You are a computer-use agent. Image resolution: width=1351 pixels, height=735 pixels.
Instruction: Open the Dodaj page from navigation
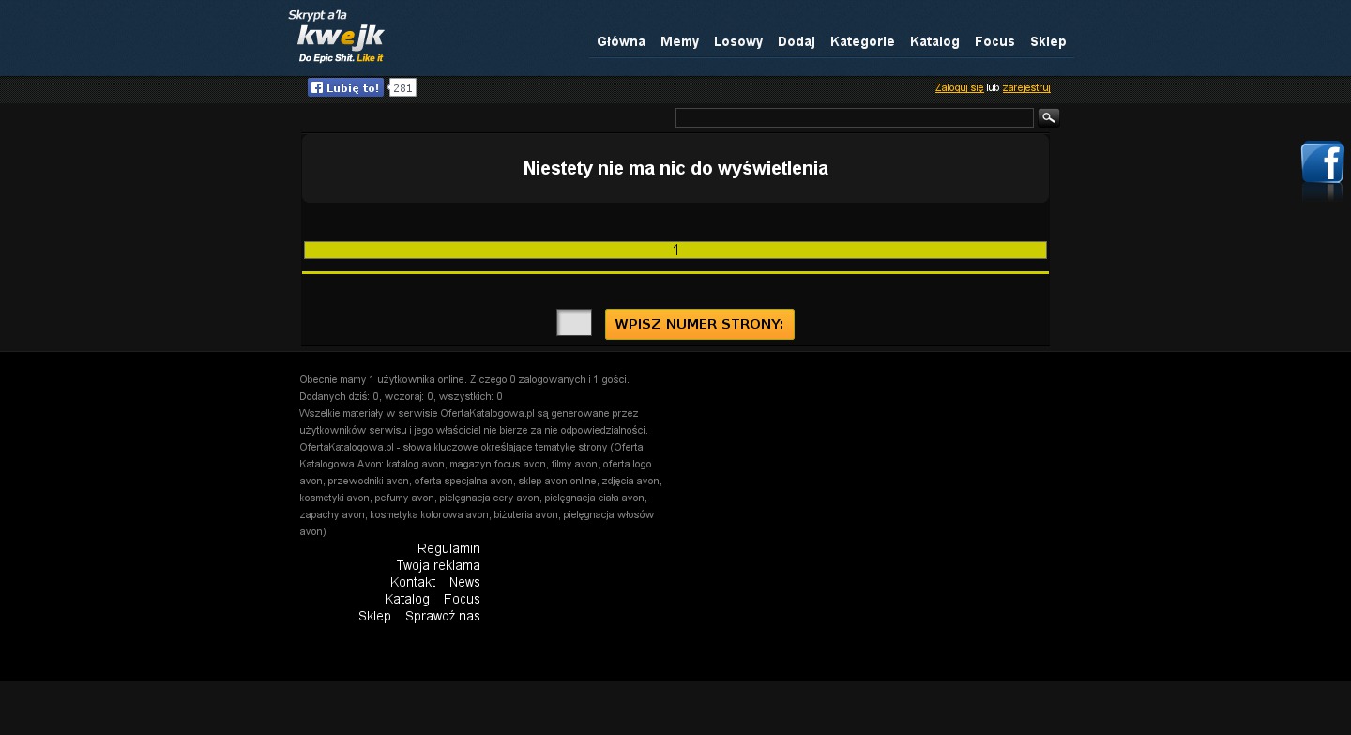point(796,41)
